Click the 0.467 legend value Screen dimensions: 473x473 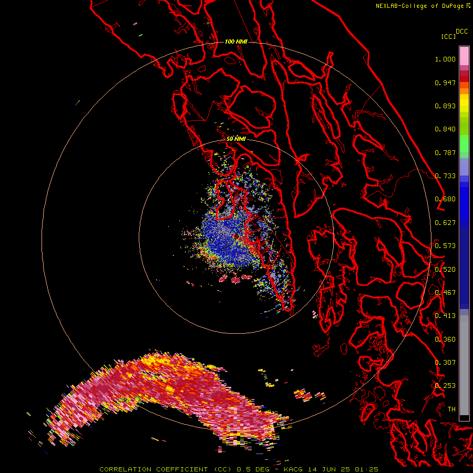pyautogui.click(x=445, y=293)
